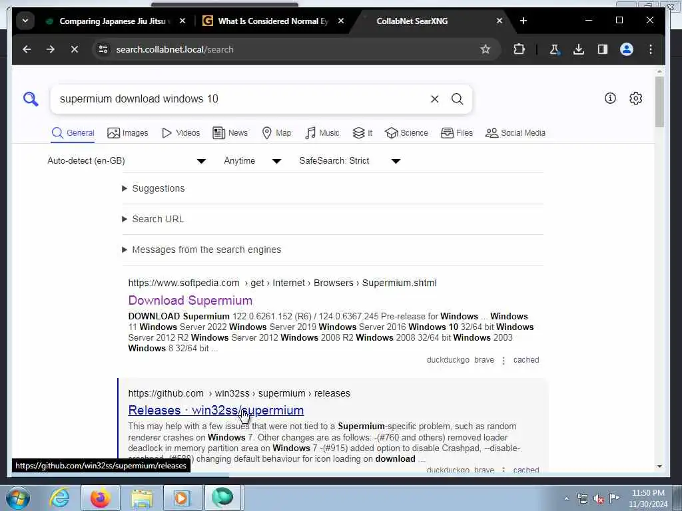Screen dimensions: 682x511
Task: Submit search with magnifier button
Action: [457, 99]
